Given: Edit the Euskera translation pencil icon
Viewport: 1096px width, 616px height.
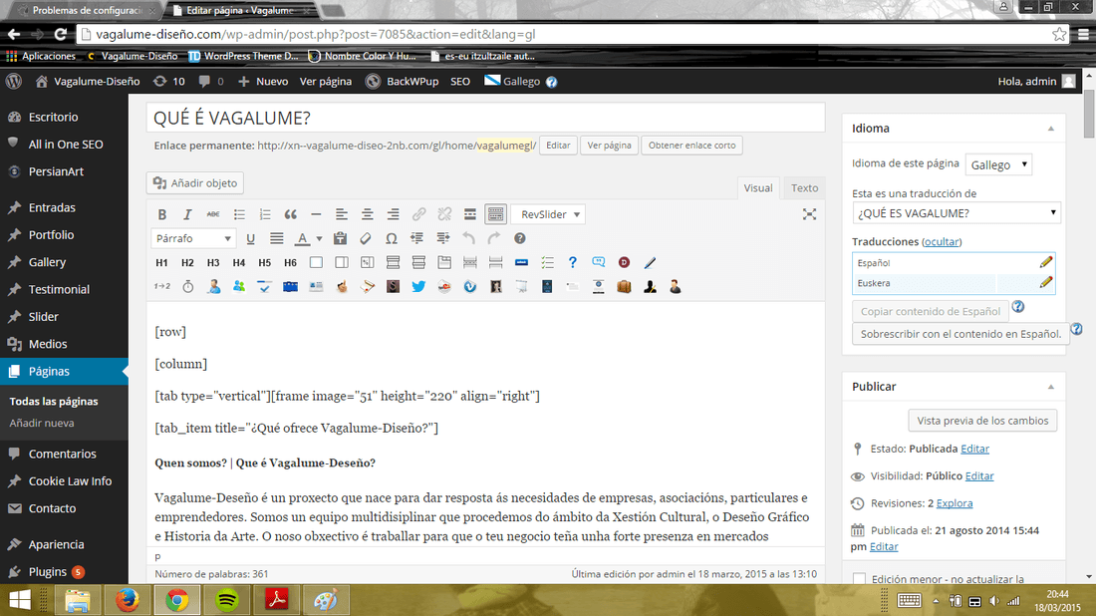Looking at the screenshot, I should pos(1045,282).
